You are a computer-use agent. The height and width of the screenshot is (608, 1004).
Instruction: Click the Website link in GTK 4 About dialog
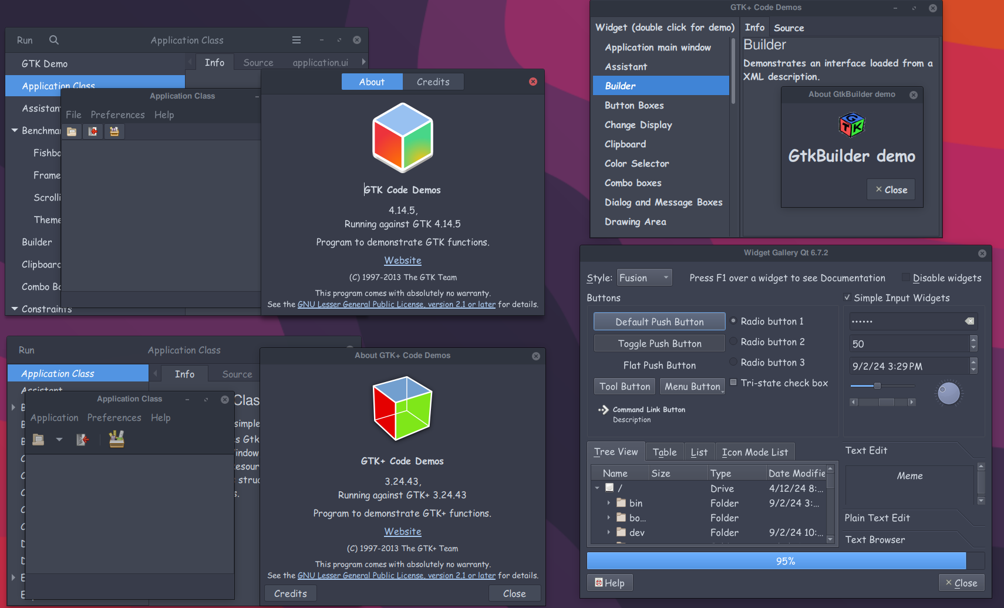point(403,261)
